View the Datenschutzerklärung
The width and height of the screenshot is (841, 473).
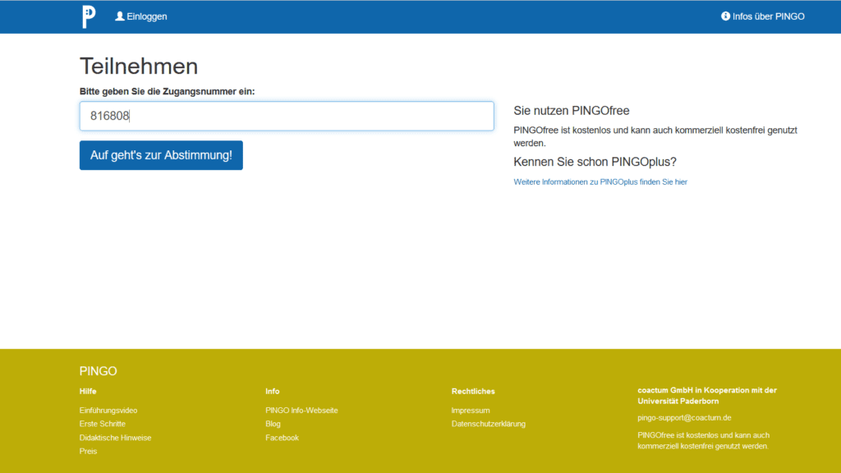pyautogui.click(x=489, y=423)
